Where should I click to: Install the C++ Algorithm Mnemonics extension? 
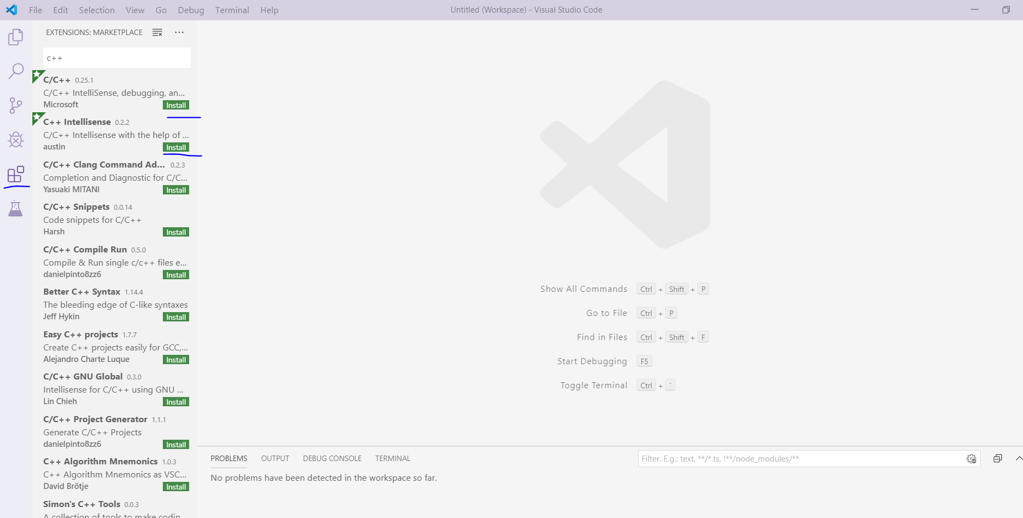(x=176, y=487)
